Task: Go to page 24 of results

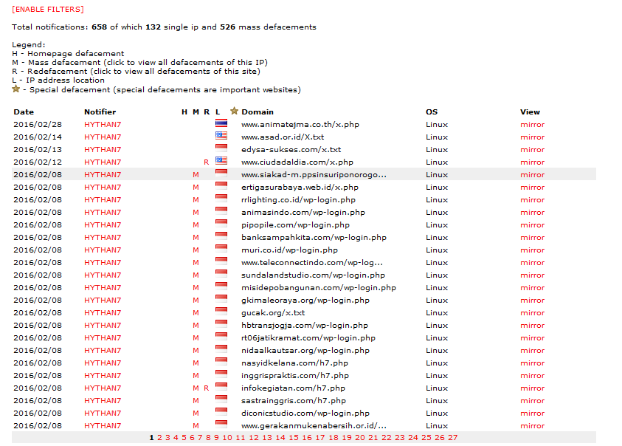Action: pyautogui.click(x=413, y=437)
